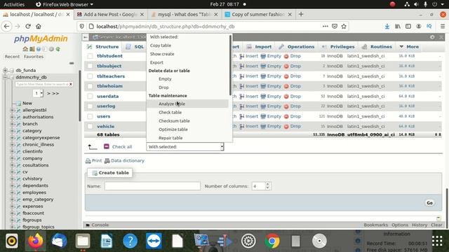Open the userdata table link
The width and height of the screenshot is (449, 252).
click(x=107, y=97)
